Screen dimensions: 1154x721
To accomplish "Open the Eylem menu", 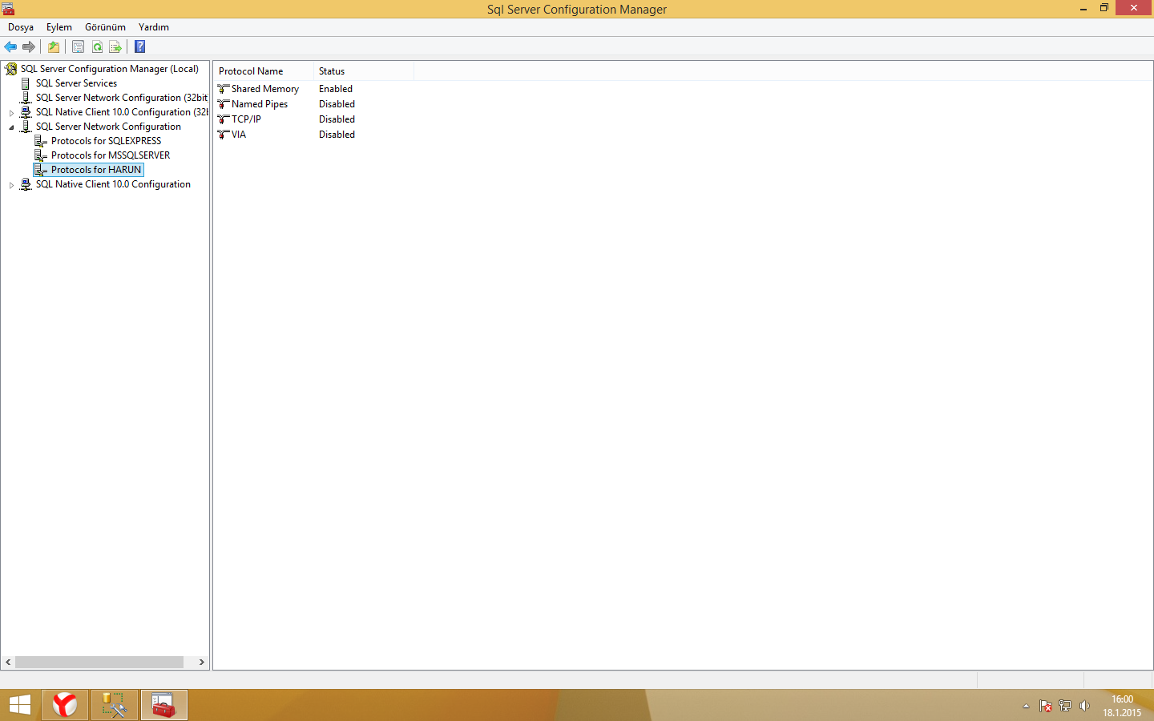I will [59, 27].
